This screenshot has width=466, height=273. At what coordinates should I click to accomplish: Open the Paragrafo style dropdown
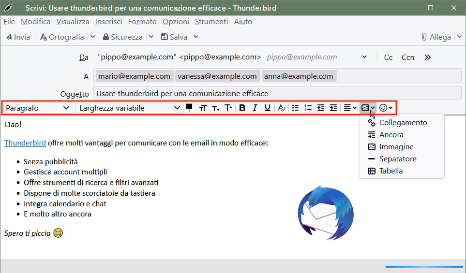click(x=37, y=108)
